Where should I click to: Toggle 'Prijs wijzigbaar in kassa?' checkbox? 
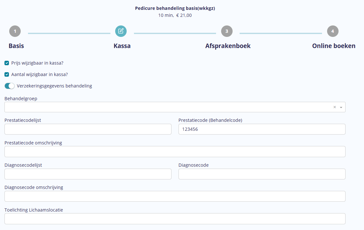click(7, 63)
